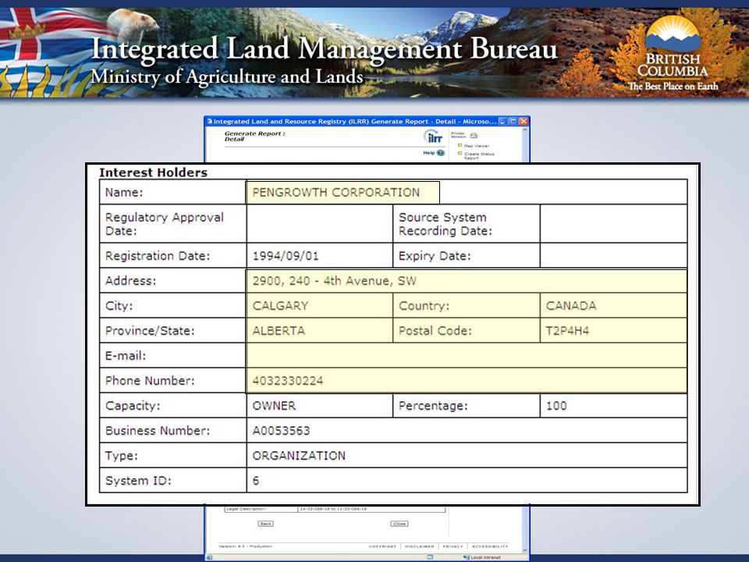Screen dimensions: 749x562
Task: Click the page icon in browser status bar
Action: pos(209,557)
